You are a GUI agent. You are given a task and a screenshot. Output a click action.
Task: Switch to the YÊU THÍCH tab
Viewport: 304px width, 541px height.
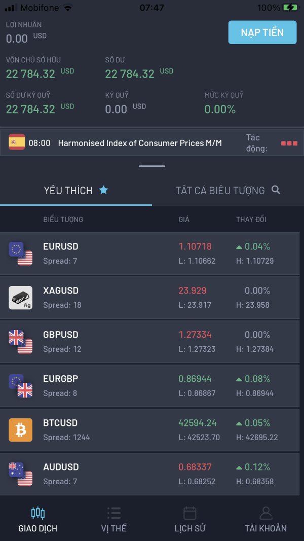tap(76, 190)
